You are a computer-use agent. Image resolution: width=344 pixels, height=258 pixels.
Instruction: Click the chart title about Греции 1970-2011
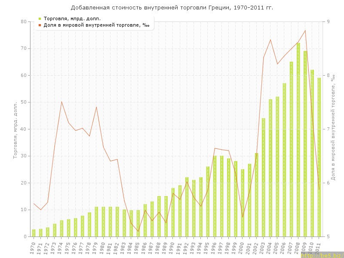pos(172,8)
